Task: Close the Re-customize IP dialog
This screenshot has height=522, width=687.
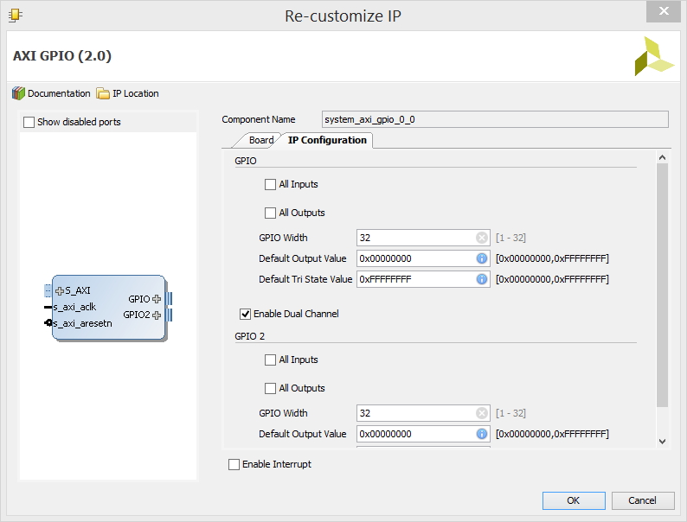Action: (664, 11)
